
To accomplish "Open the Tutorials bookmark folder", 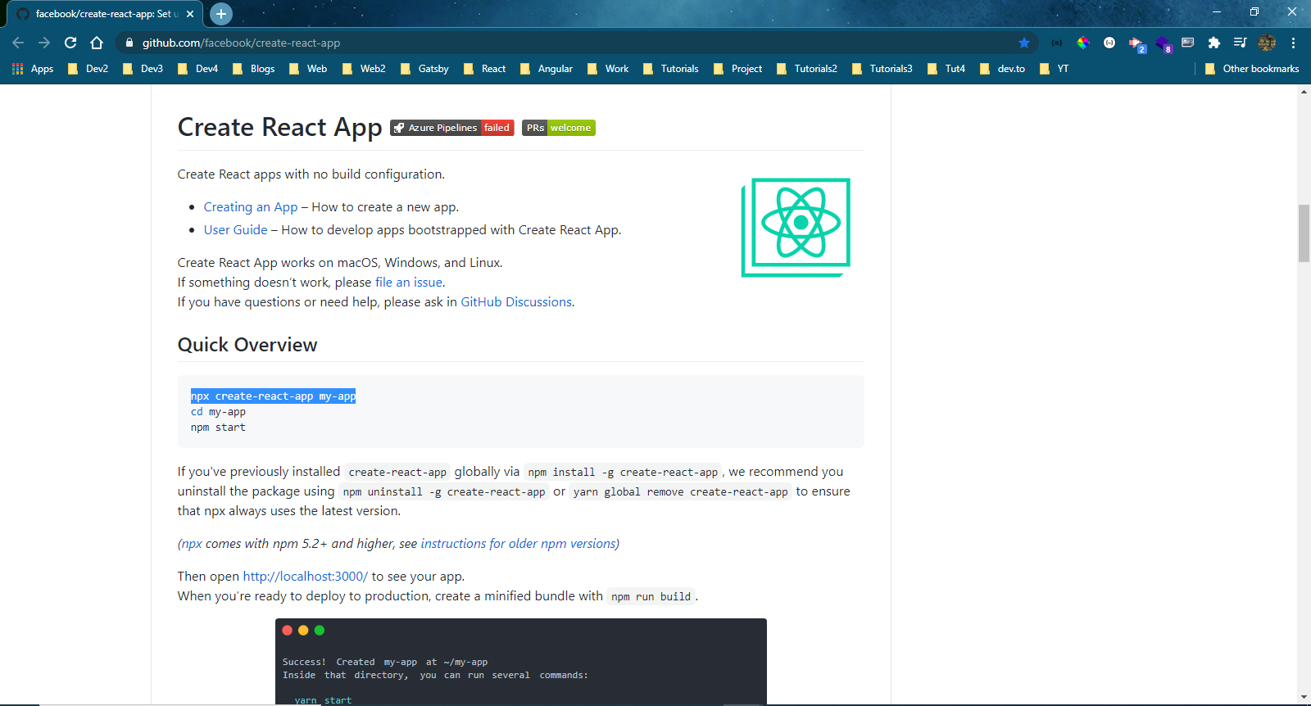I will (671, 69).
